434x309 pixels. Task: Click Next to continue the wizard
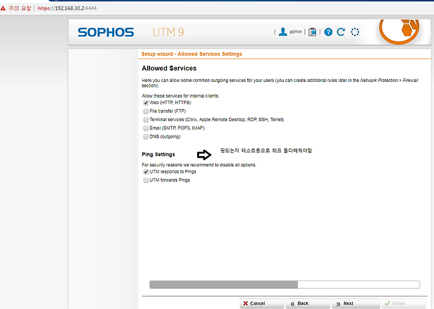[x=356, y=304]
